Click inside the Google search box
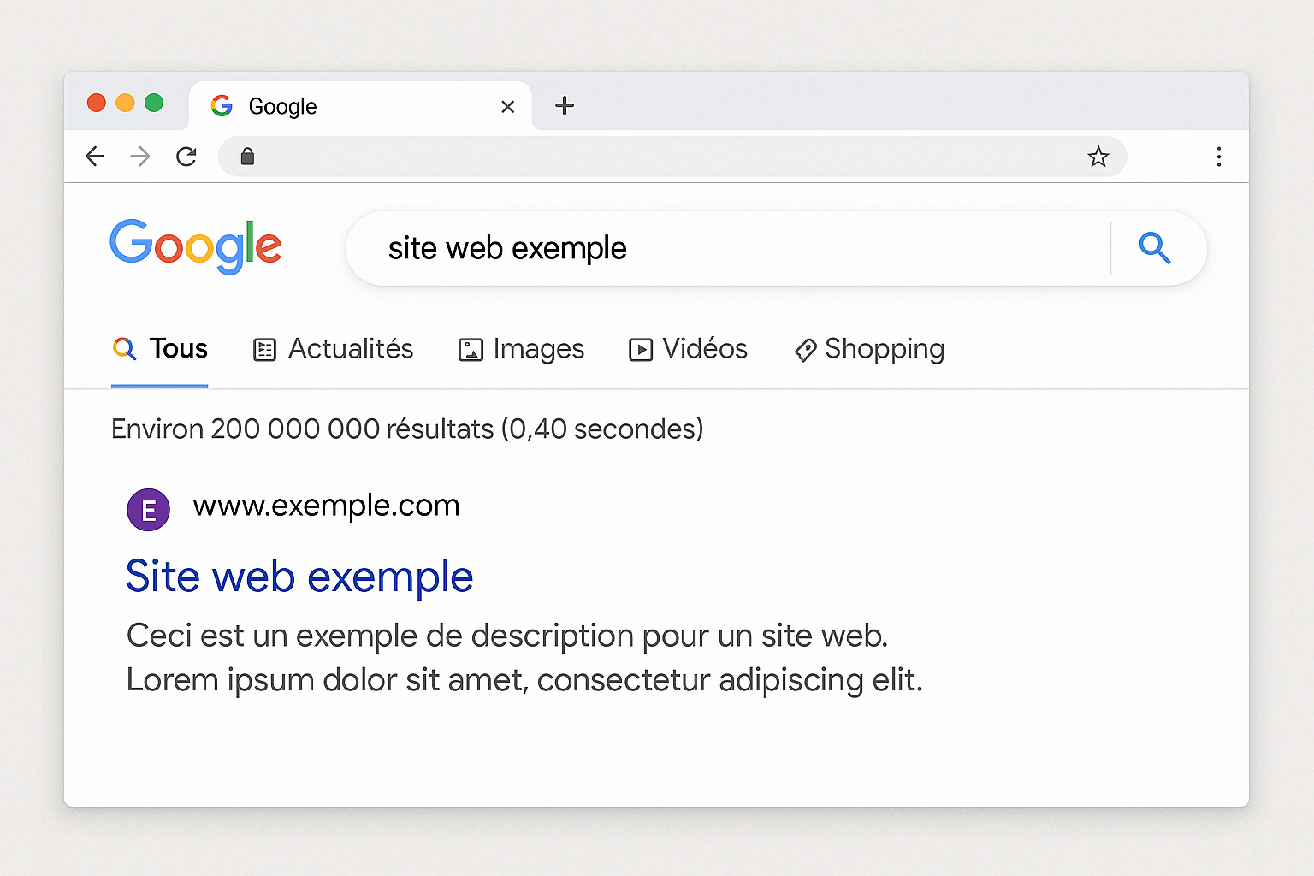The width and height of the screenshot is (1314, 876). [727, 248]
